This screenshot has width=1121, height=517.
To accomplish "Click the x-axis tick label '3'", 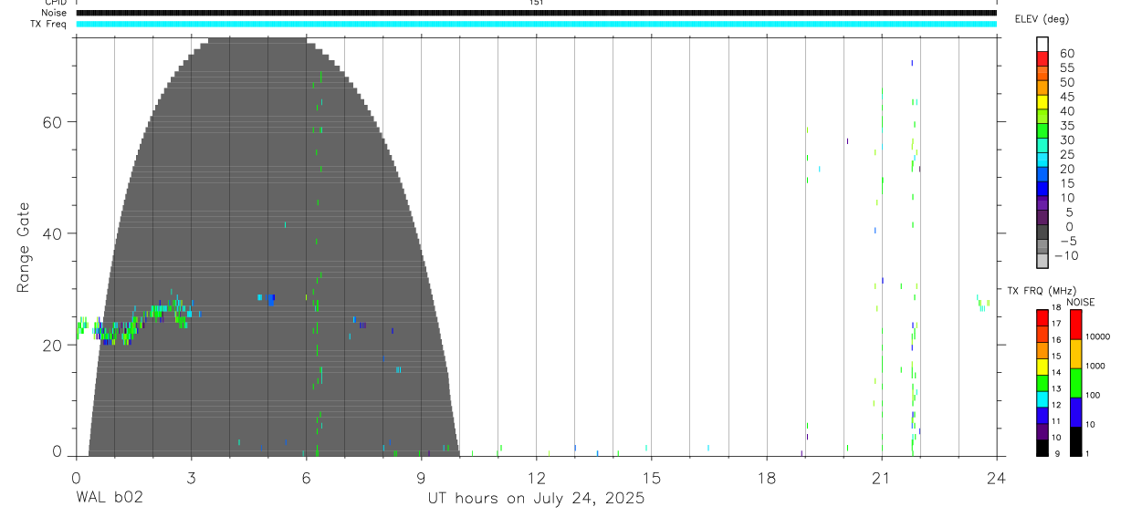I will pyautogui.click(x=191, y=477).
